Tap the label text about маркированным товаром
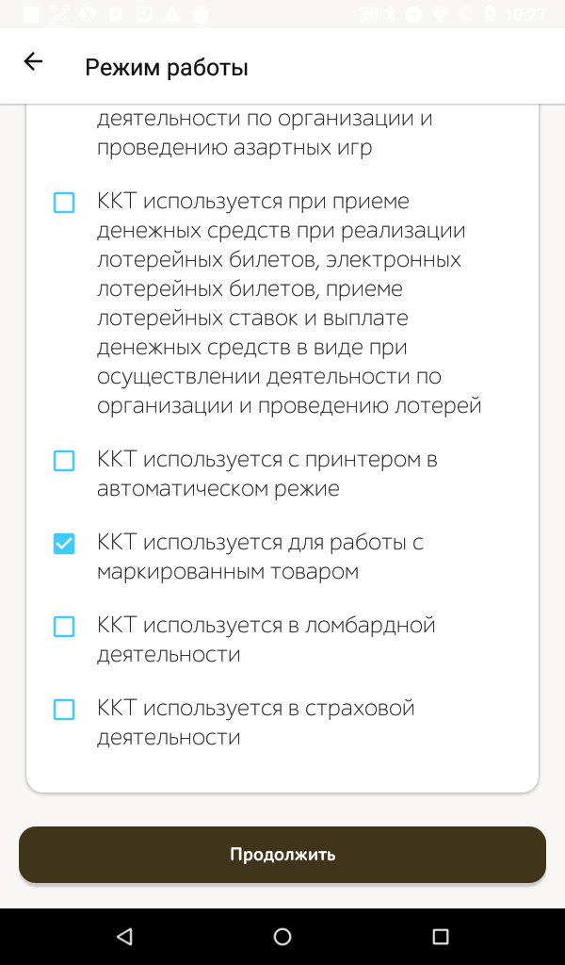Viewport: 565px width, 965px height. point(260,557)
